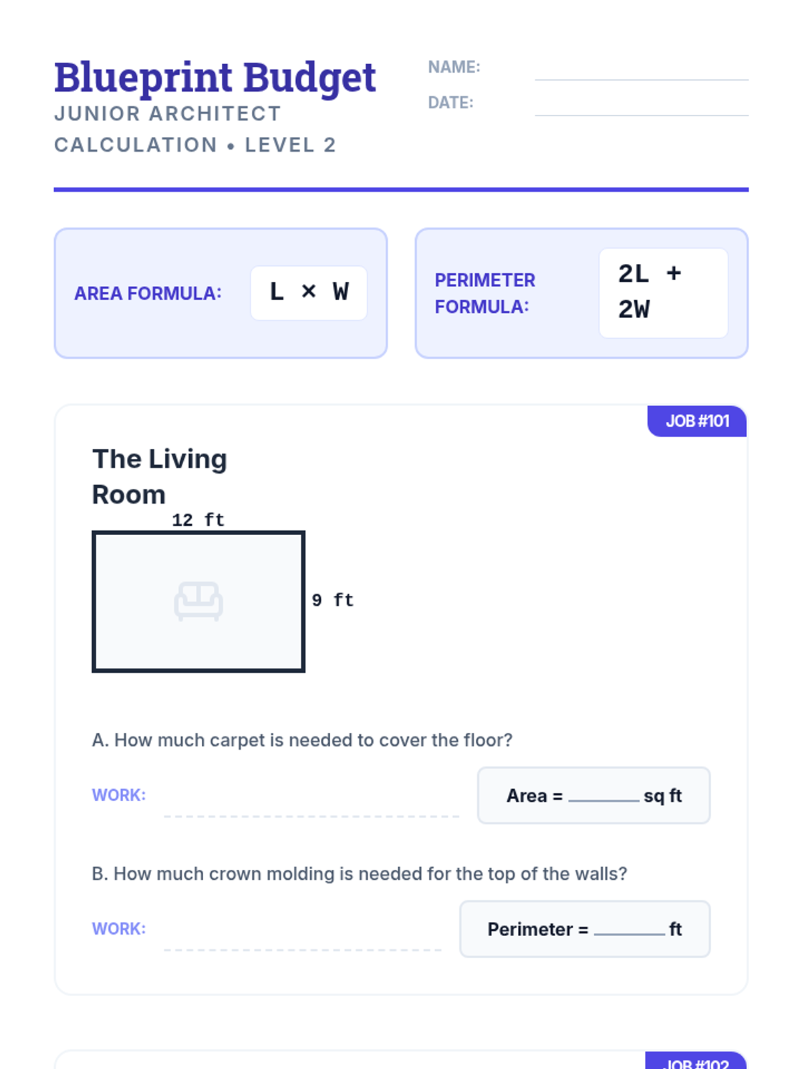Click the JOB #102 badge
The image size is (802, 1069).
coord(696,1062)
